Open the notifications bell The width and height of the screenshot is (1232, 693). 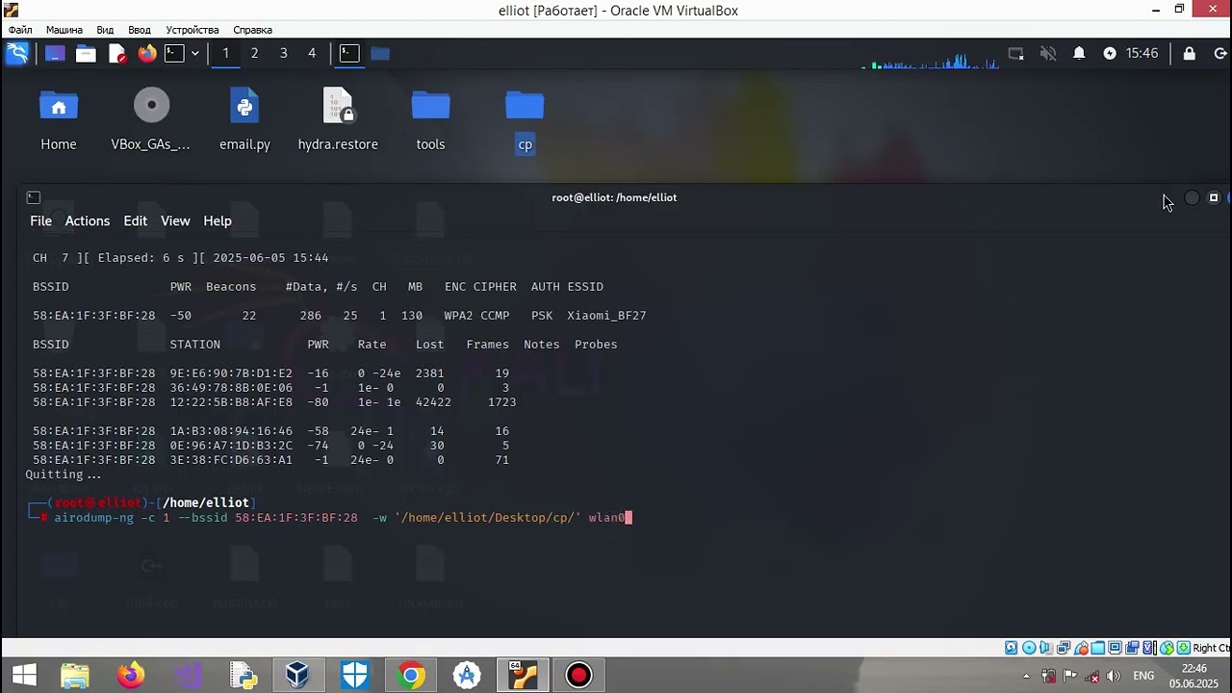coord(1079,53)
